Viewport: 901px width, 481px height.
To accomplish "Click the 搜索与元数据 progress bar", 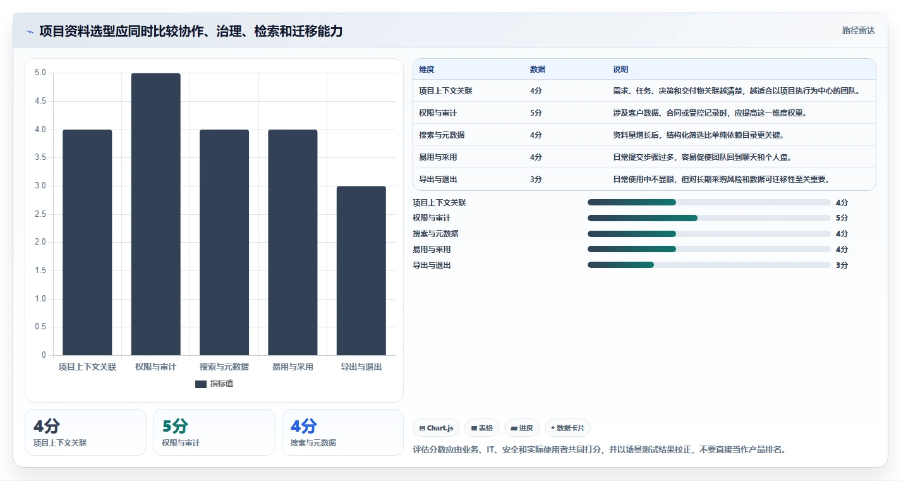I will tap(709, 234).
